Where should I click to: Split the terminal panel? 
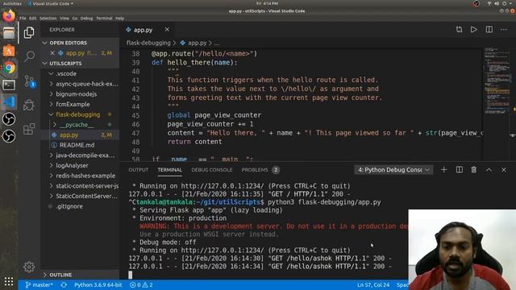tap(460, 170)
